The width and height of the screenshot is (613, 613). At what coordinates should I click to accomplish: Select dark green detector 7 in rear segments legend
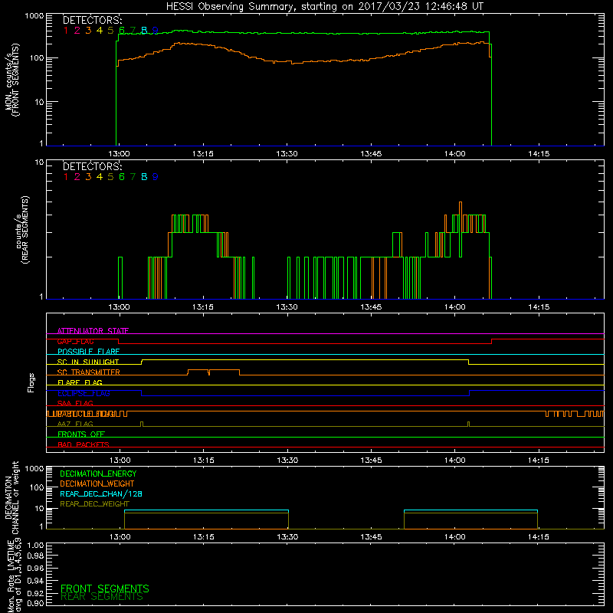coord(133,177)
